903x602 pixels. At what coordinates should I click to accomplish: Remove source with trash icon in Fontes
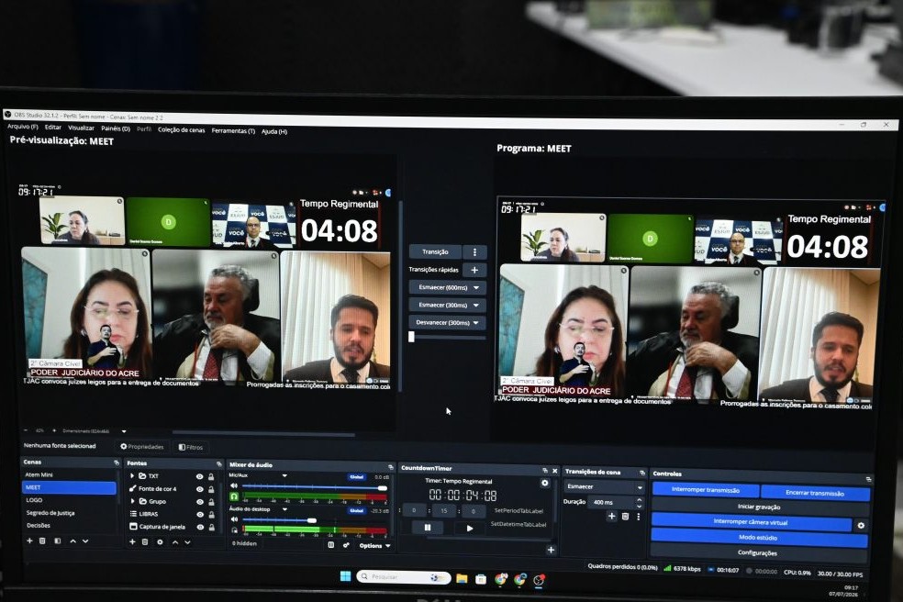(x=145, y=542)
